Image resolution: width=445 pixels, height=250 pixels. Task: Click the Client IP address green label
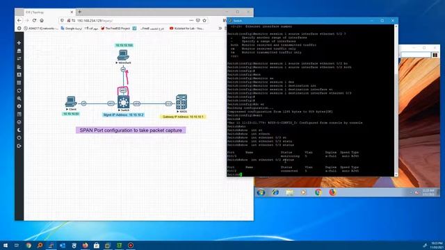[71, 114]
